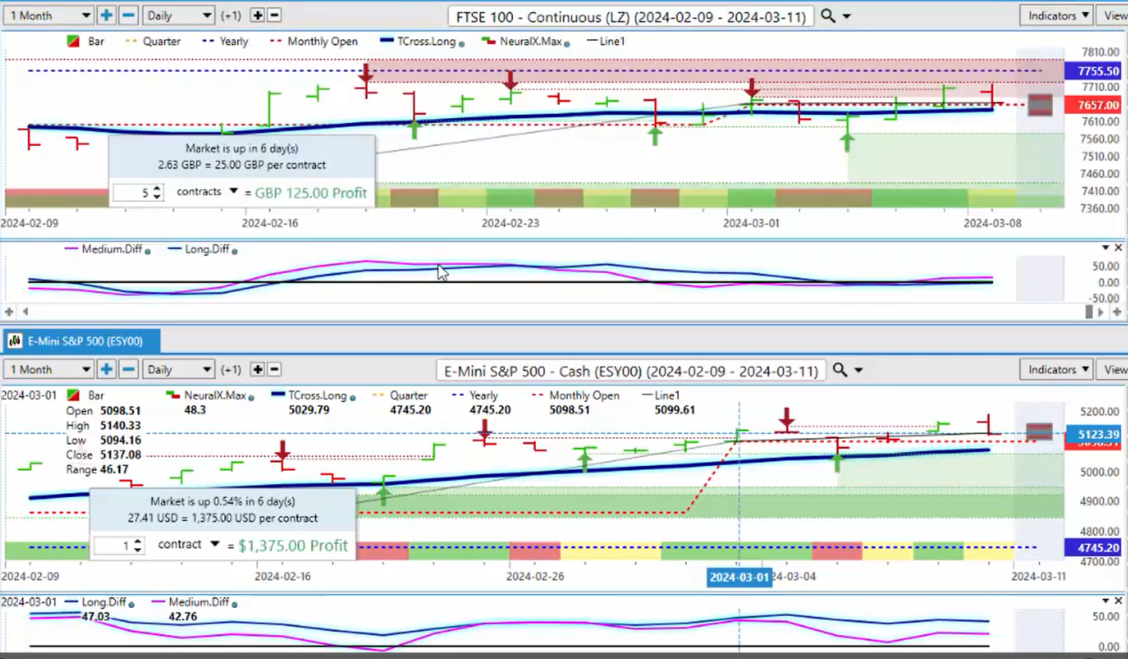This screenshot has width=1128, height=659.
Task: Click View button on FTSE toolbar
Action: (1114, 15)
